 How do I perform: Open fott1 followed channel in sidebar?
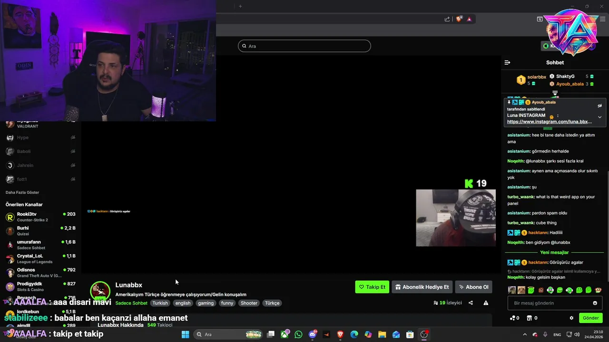click(40, 179)
